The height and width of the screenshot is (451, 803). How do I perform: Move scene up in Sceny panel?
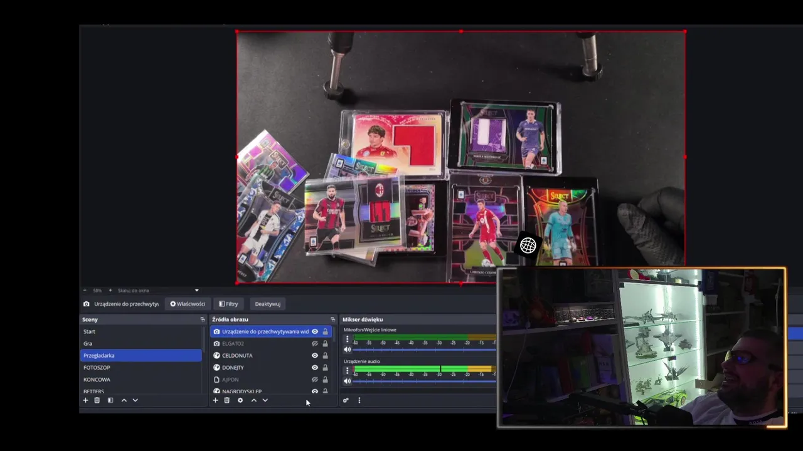tap(124, 400)
